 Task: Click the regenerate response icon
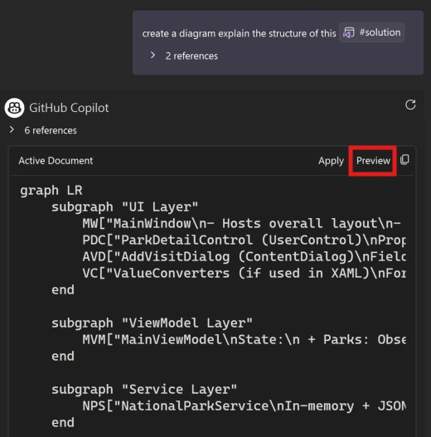[x=410, y=105]
